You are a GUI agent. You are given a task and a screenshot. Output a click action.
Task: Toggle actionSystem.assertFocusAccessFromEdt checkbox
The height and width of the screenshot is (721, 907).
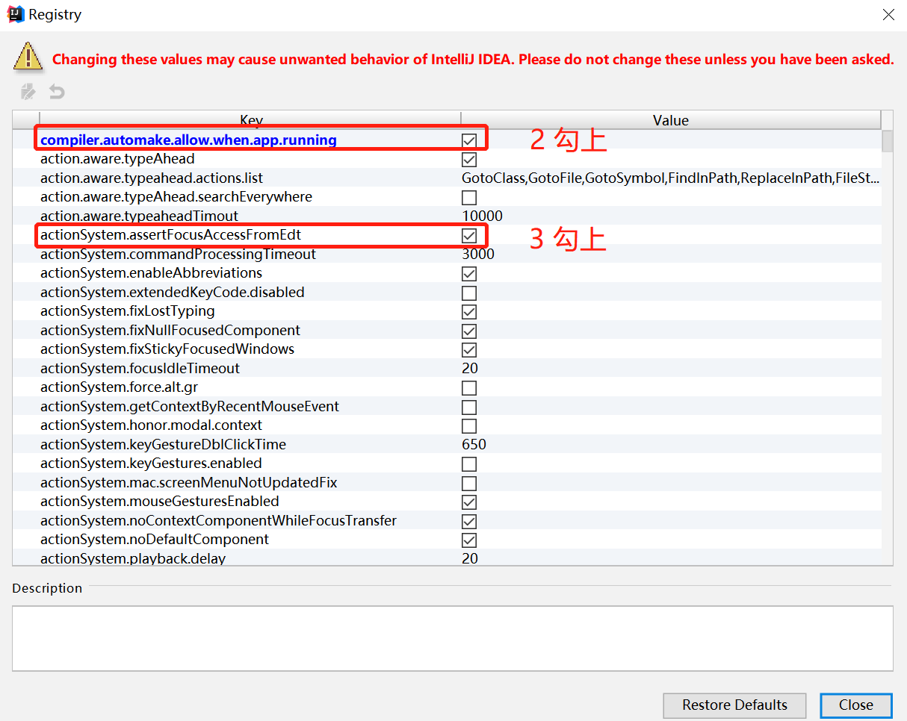469,236
